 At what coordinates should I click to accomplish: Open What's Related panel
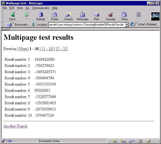click(x=144, y=24)
